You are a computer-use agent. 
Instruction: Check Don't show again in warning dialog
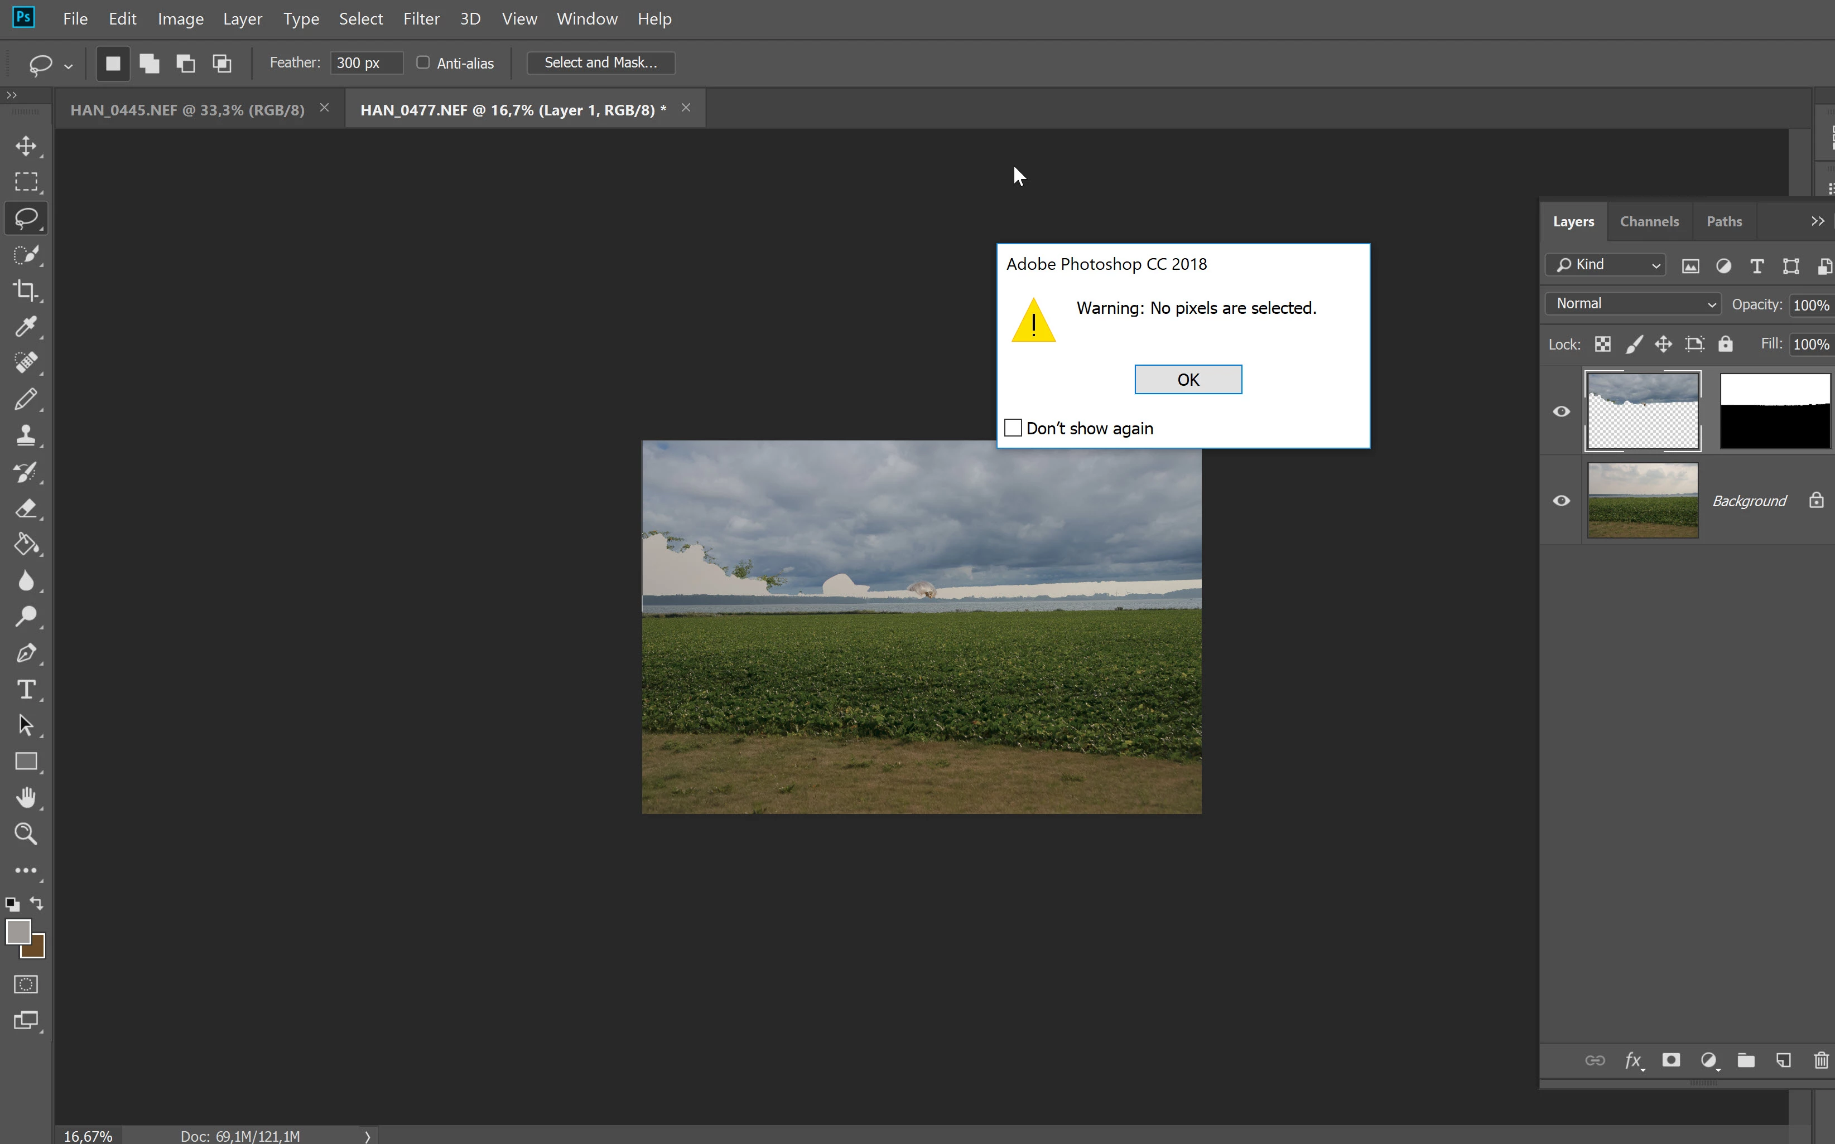(x=1013, y=428)
